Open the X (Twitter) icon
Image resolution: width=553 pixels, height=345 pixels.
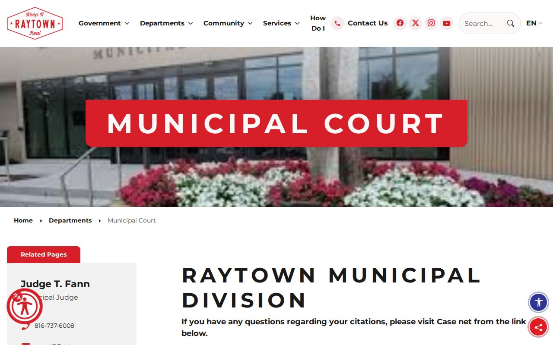(x=416, y=23)
